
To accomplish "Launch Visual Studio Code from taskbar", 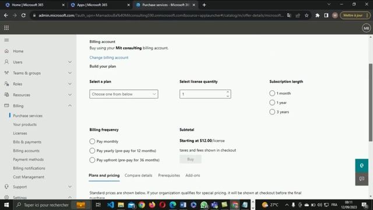I will pos(111,205).
